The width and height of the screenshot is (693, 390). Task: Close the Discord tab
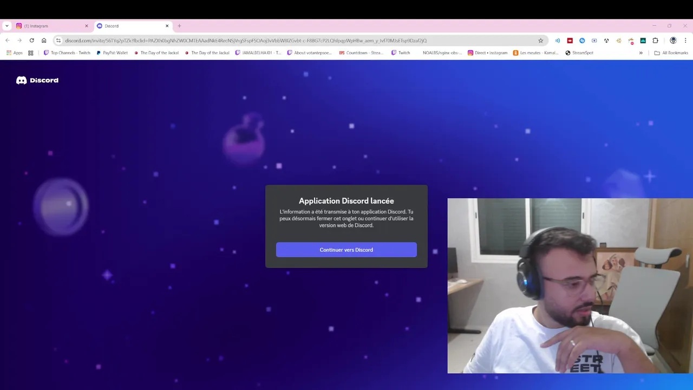click(167, 26)
